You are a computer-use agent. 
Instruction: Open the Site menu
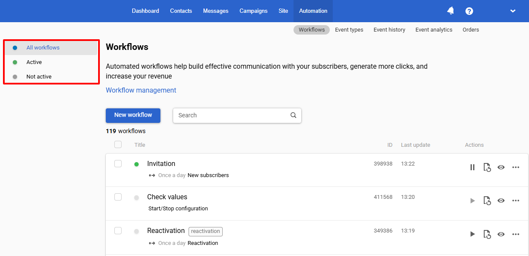pos(283,11)
